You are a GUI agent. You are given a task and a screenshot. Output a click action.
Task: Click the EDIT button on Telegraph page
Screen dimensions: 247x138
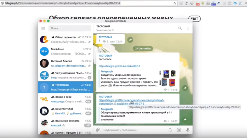pyautogui.click(x=195, y=19)
